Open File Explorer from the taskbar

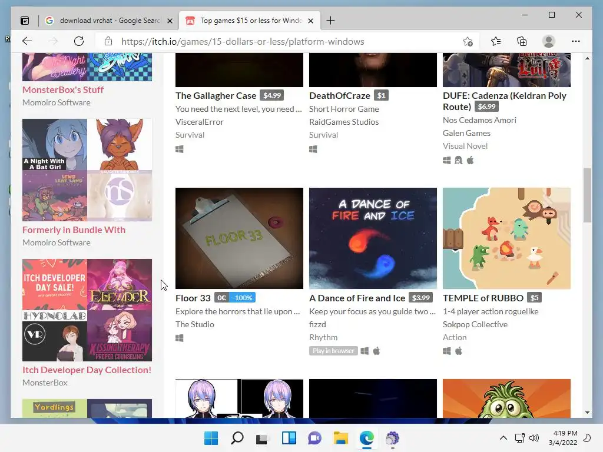click(x=341, y=438)
